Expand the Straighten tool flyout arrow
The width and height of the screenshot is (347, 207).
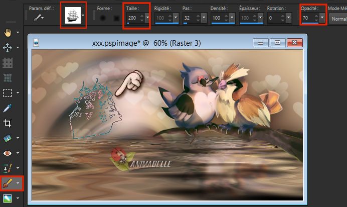tap(18, 138)
